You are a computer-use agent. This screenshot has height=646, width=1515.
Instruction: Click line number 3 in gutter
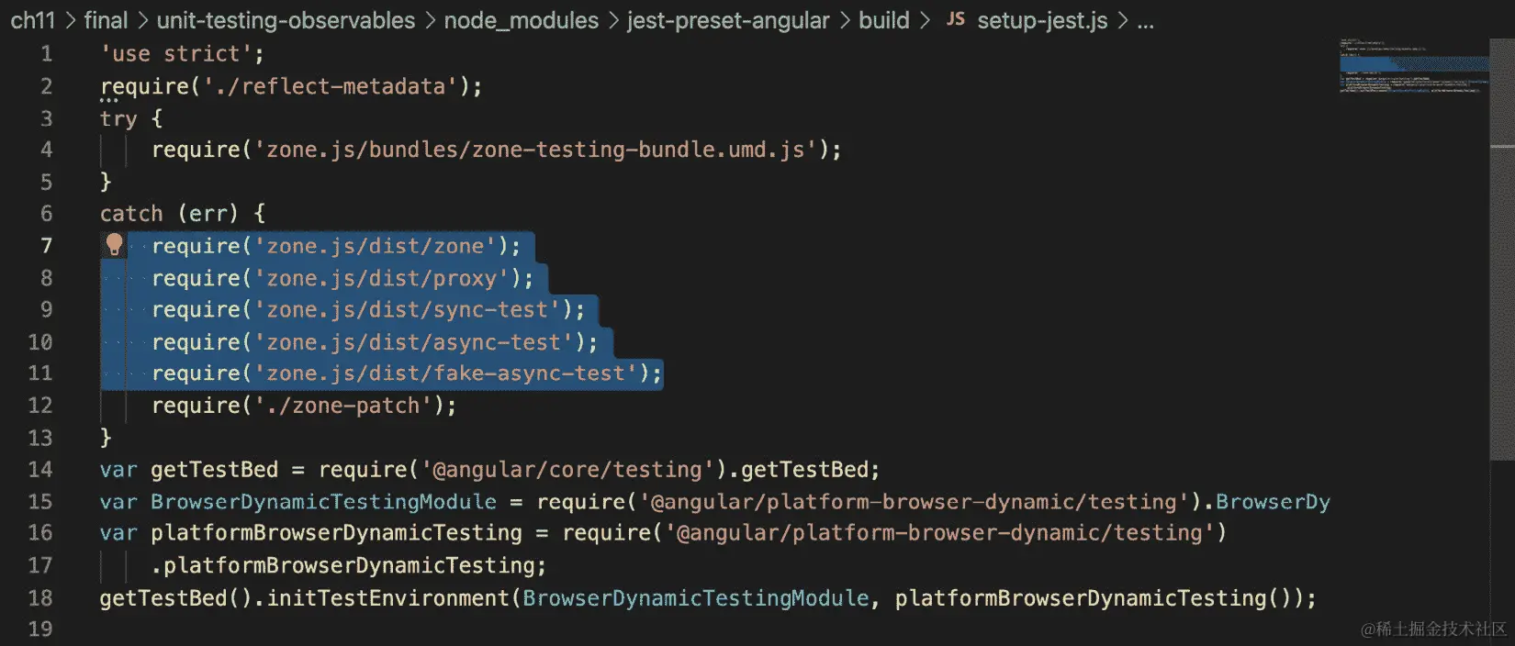46,118
